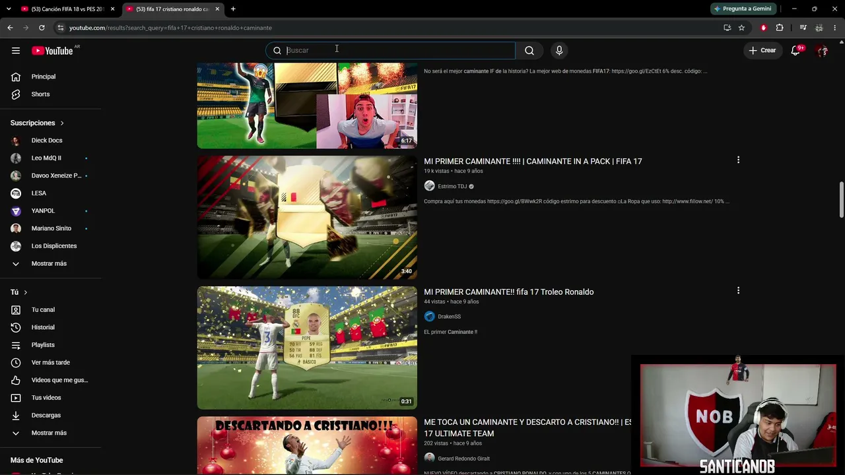Open video title MI PRIMER CAMINANTE IN A PACK
The width and height of the screenshot is (845, 475).
tap(533, 161)
